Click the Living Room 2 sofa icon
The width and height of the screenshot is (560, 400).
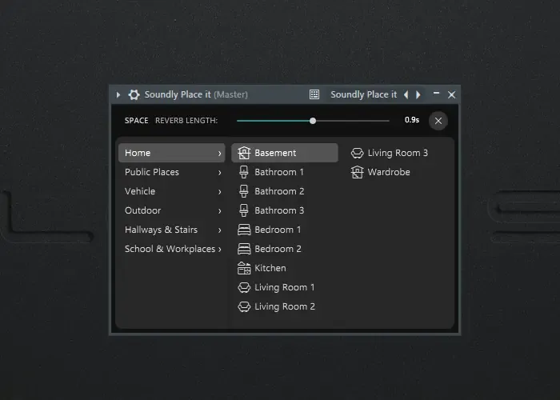tap(244, 306)
